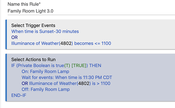The width and height of the screenshot is (175, 108).
Task: Click the 4802 device ID in trigger
Action: (66, 43)
